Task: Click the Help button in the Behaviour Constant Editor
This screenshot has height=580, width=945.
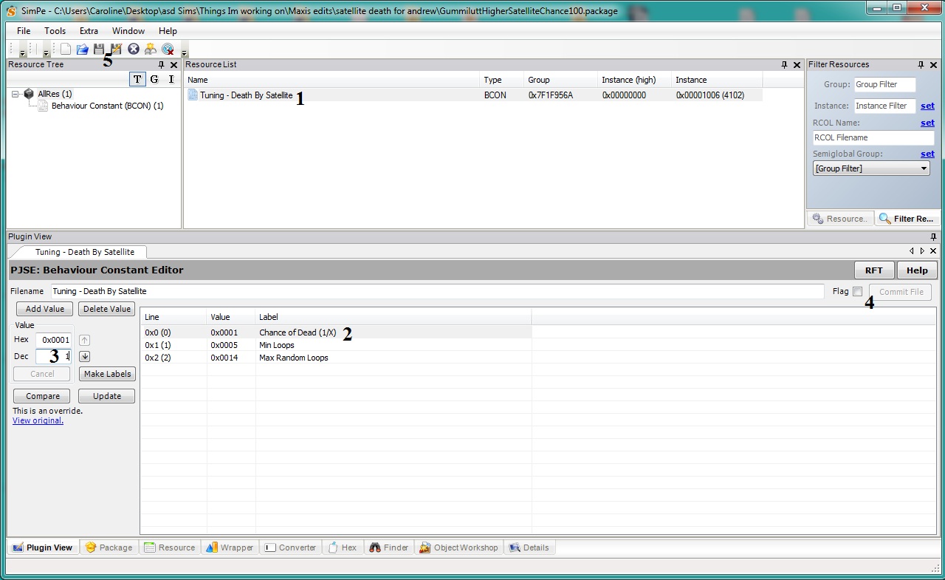Action: point(917,270)
